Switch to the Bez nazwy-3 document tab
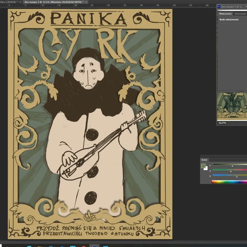Screen dimensions: 247x247 pos(54,2)
